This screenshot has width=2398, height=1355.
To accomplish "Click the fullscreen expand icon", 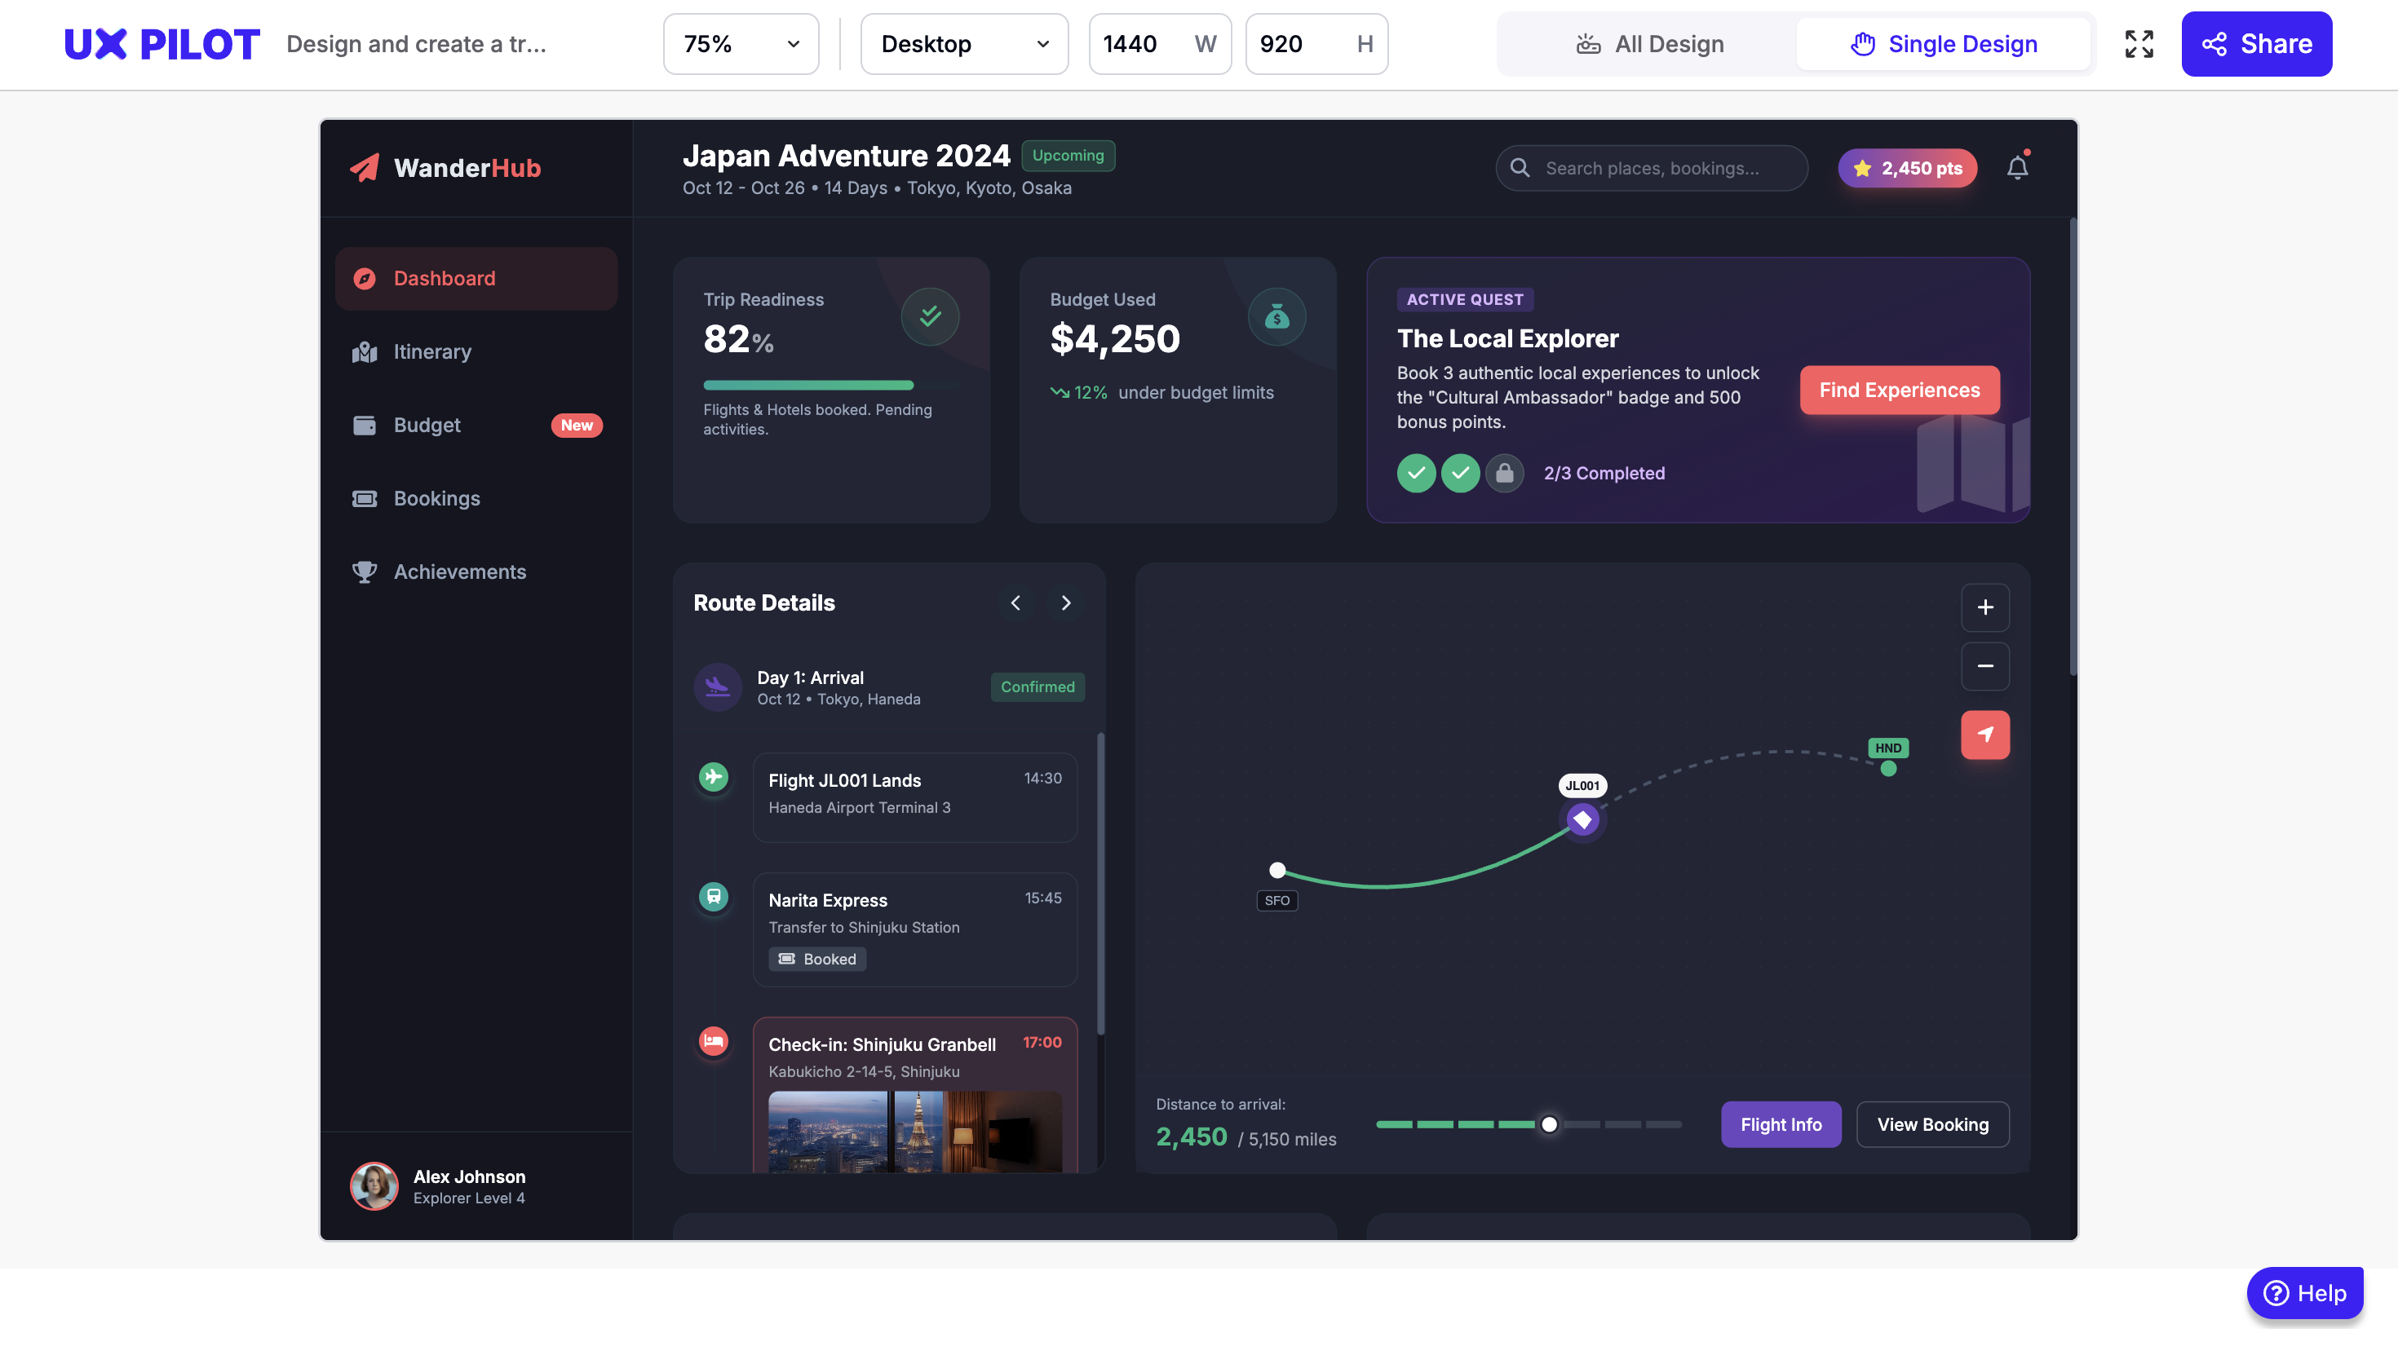I will [x=2139, y=44].
